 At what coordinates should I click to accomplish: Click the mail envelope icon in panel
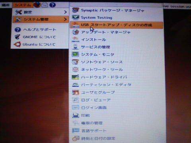point(45,5)
